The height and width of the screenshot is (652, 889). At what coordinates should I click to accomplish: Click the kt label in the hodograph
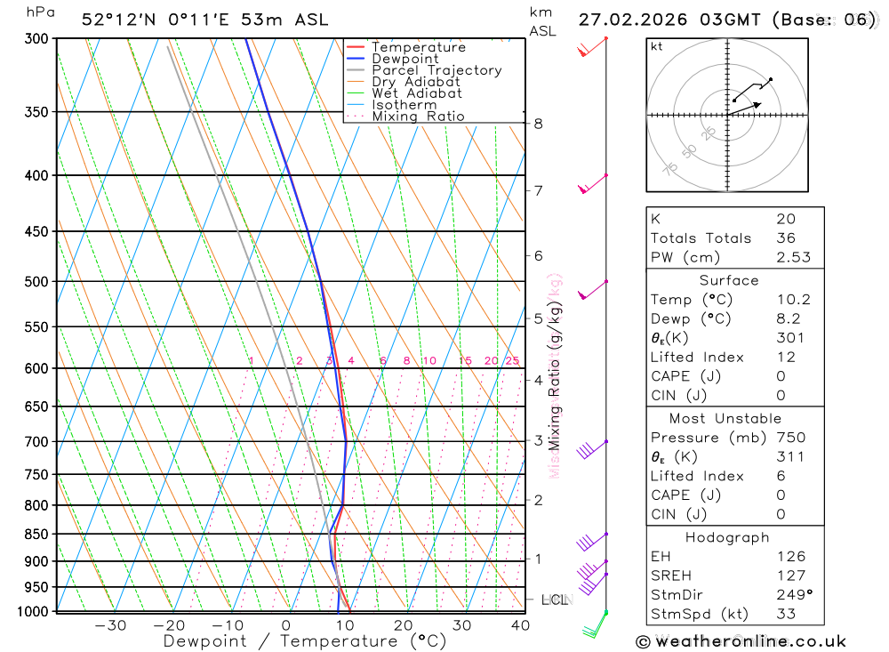coord(657,46)
